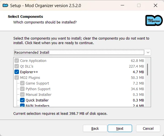Click the MO2 Plugins parent checkbox
This screenshot has height=136, width=164.
tap(17, 77)
